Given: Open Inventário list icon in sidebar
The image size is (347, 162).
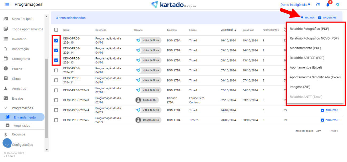Looking at the screenshot, I should 6,39.
